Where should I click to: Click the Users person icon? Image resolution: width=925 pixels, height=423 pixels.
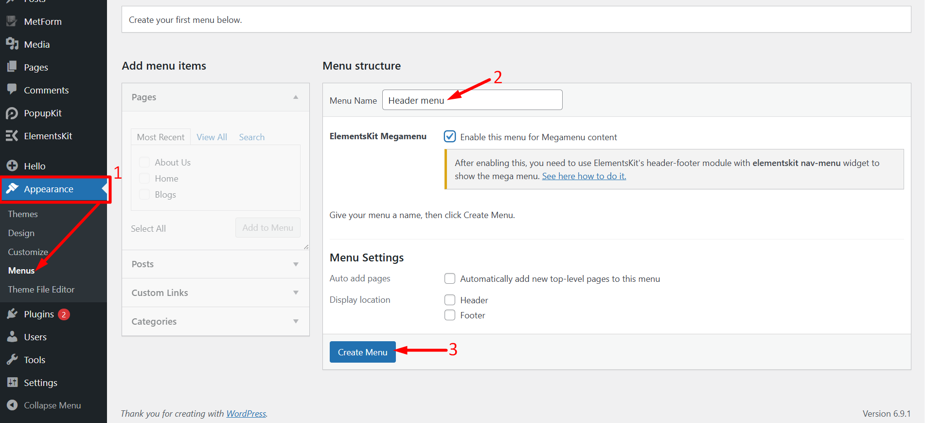12,337
